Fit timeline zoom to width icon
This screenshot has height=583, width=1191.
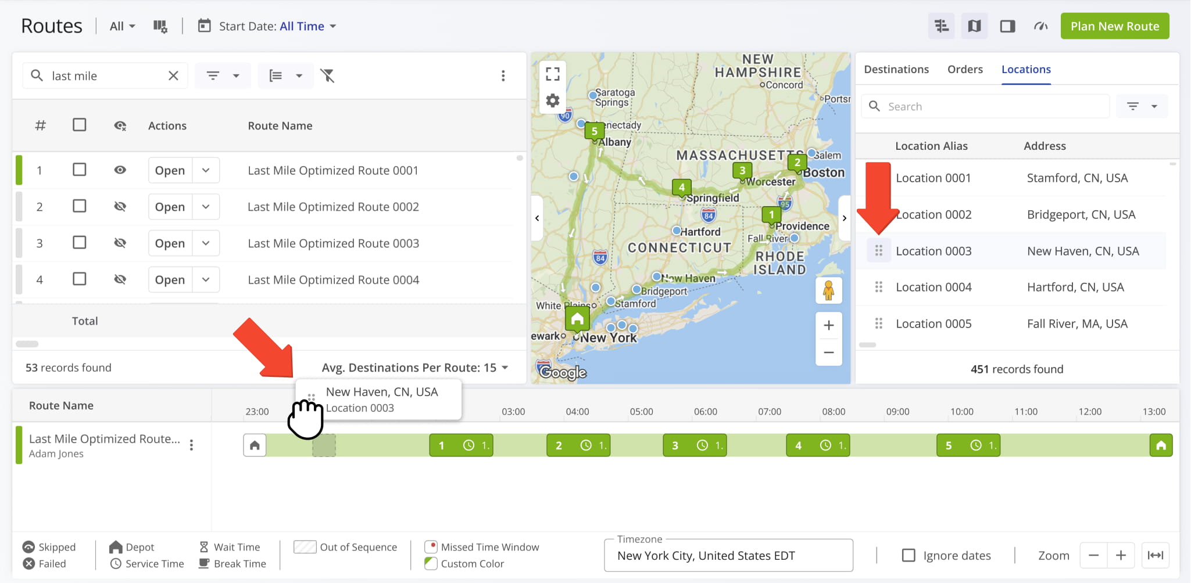(1155, 556)
